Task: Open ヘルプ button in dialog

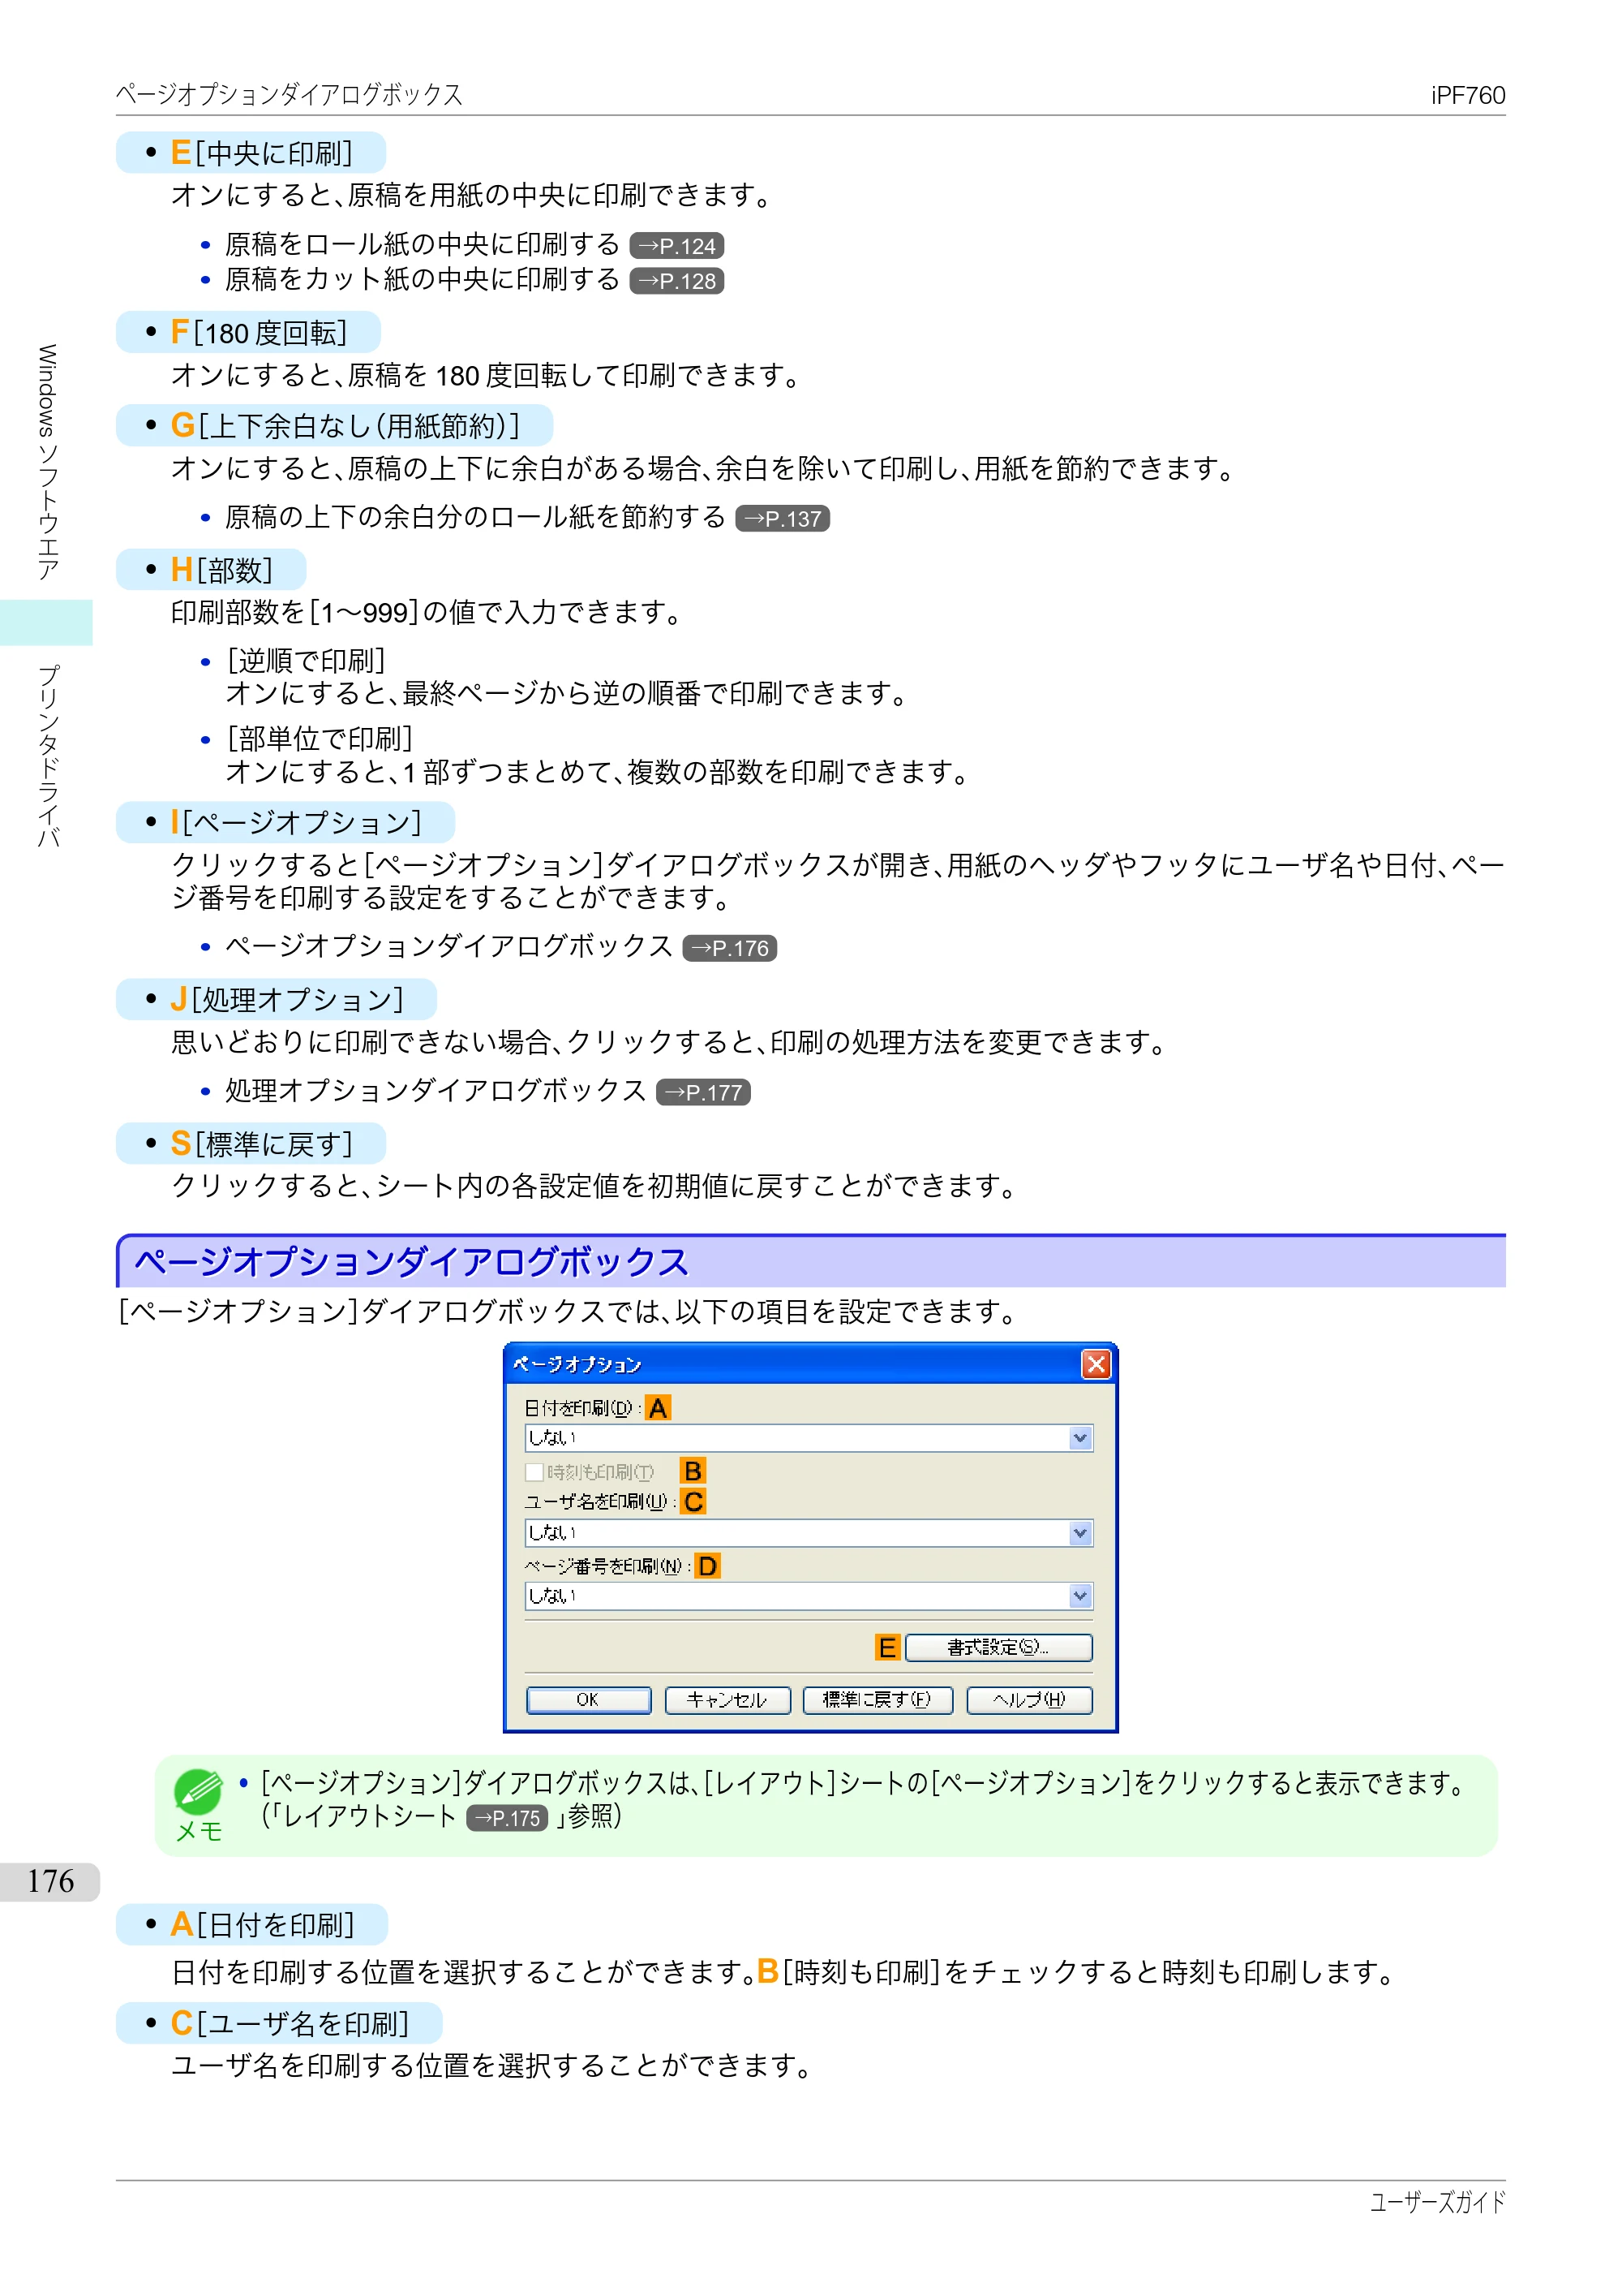Action: [1029, 1700]
